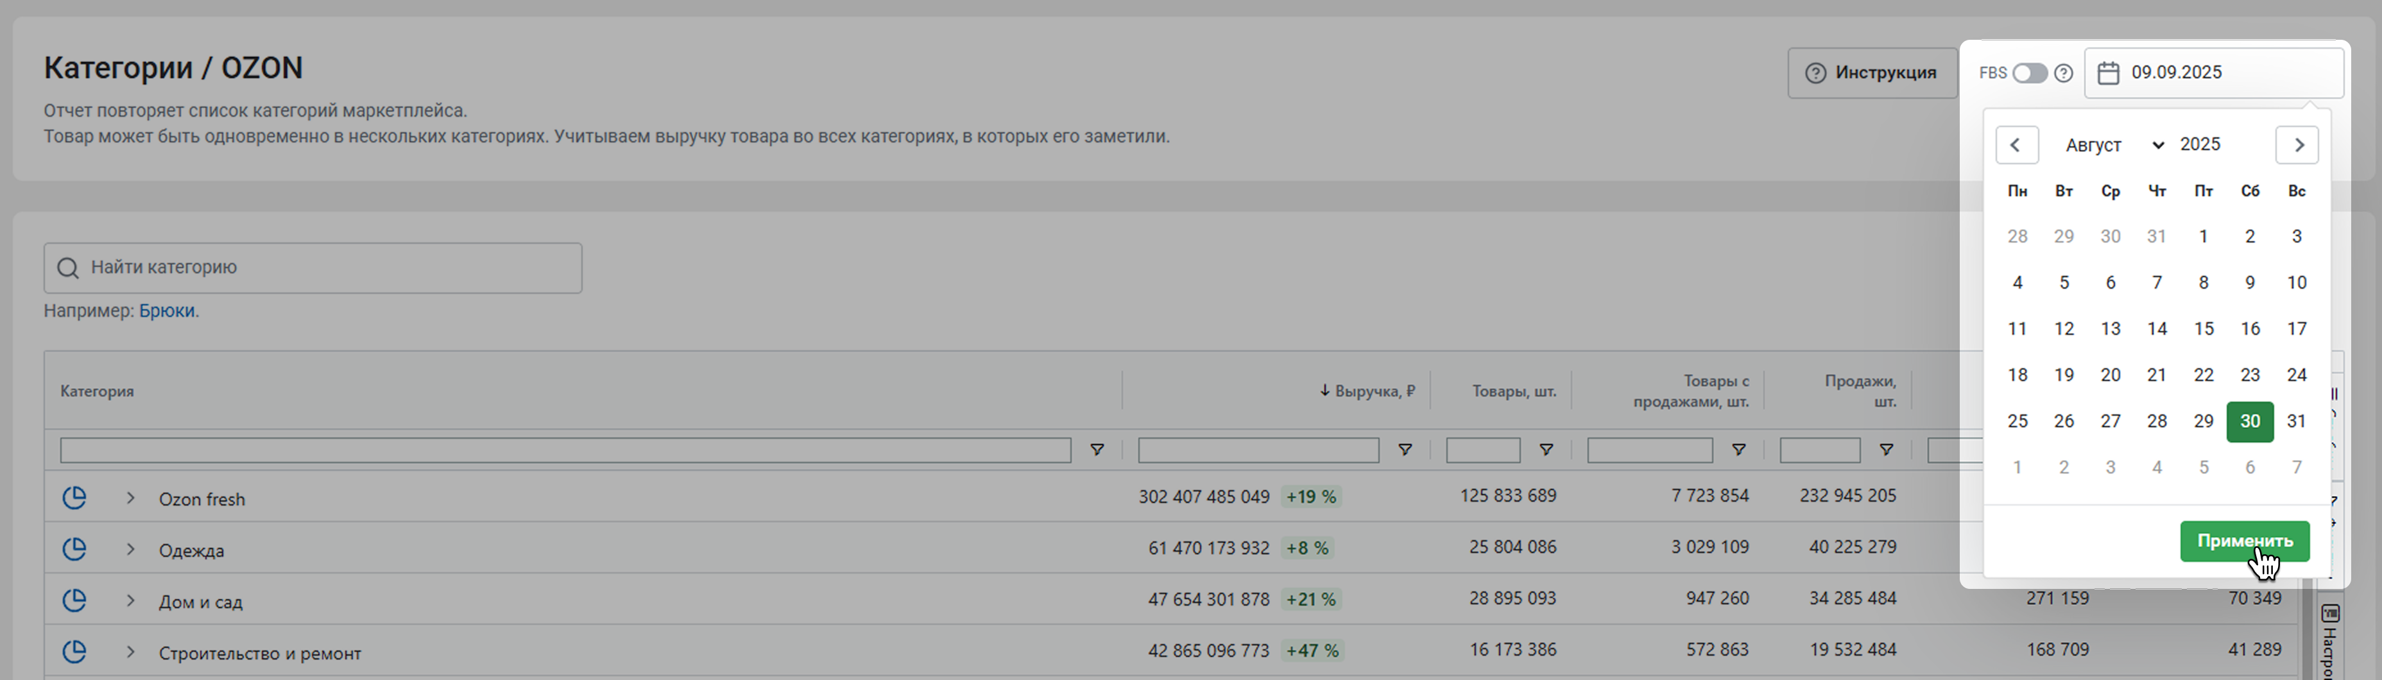Click the pie chart icon for Одежда

pos(74,548)
